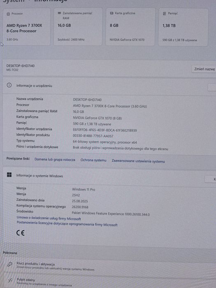Viewport: 216px width, 288px height.
Task: Click the MS-7C02 model text
Action: (12, 70)
